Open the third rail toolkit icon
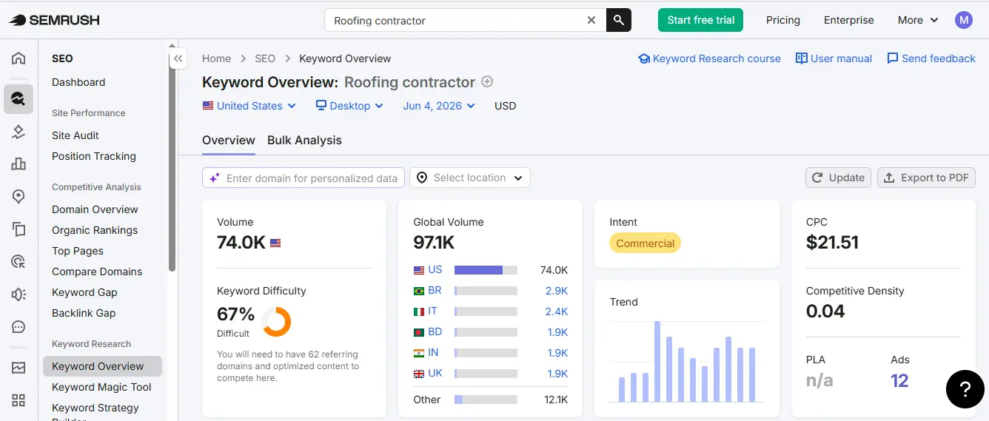 [x=19, y=132]
